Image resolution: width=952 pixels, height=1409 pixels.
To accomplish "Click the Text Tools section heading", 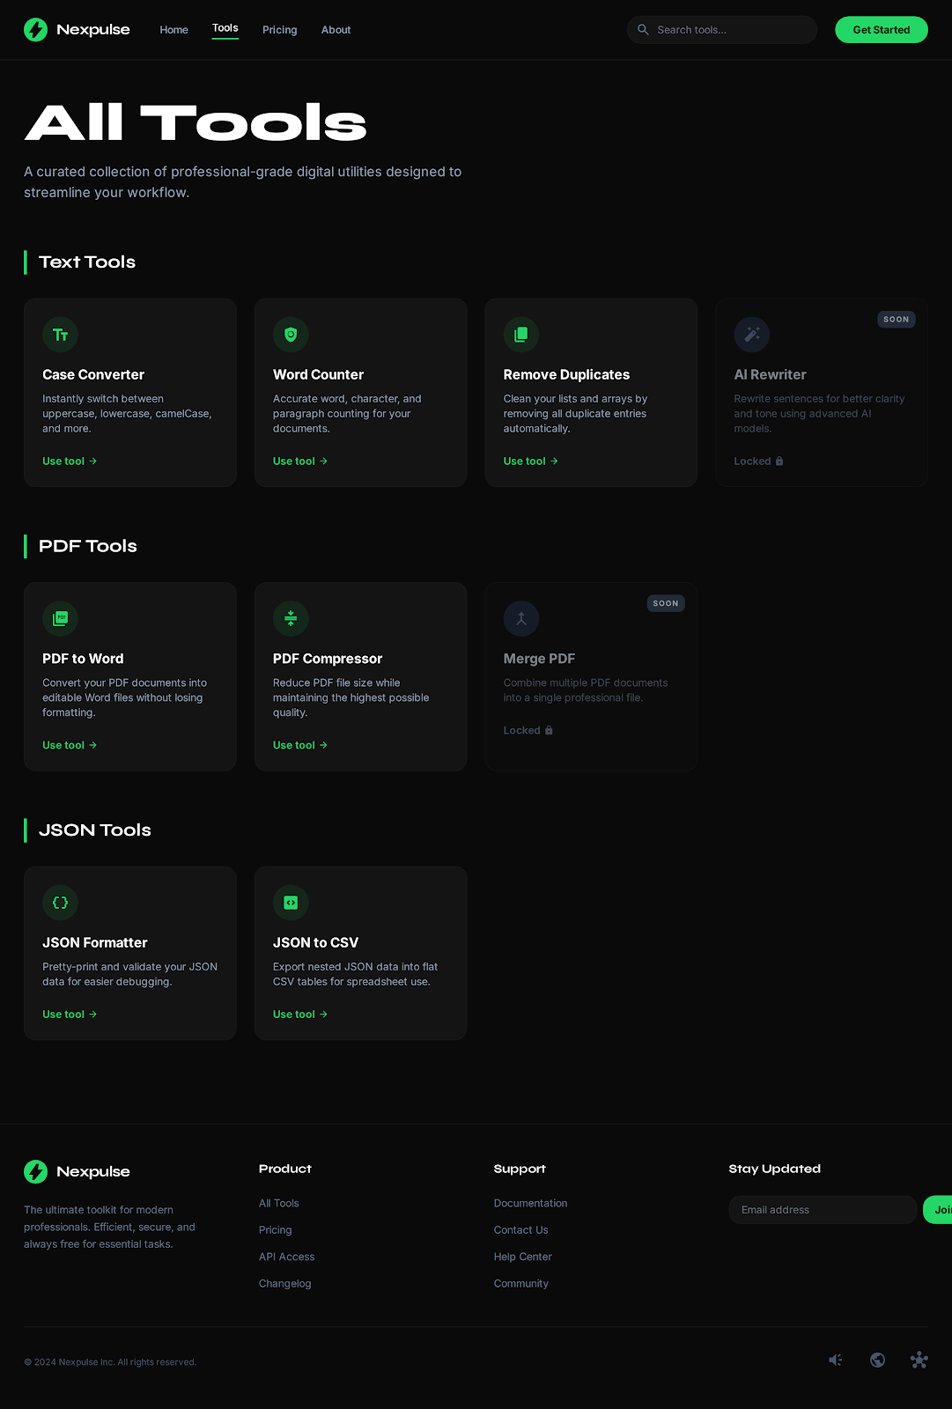I will pyautogui.click(x=87, y=262).
